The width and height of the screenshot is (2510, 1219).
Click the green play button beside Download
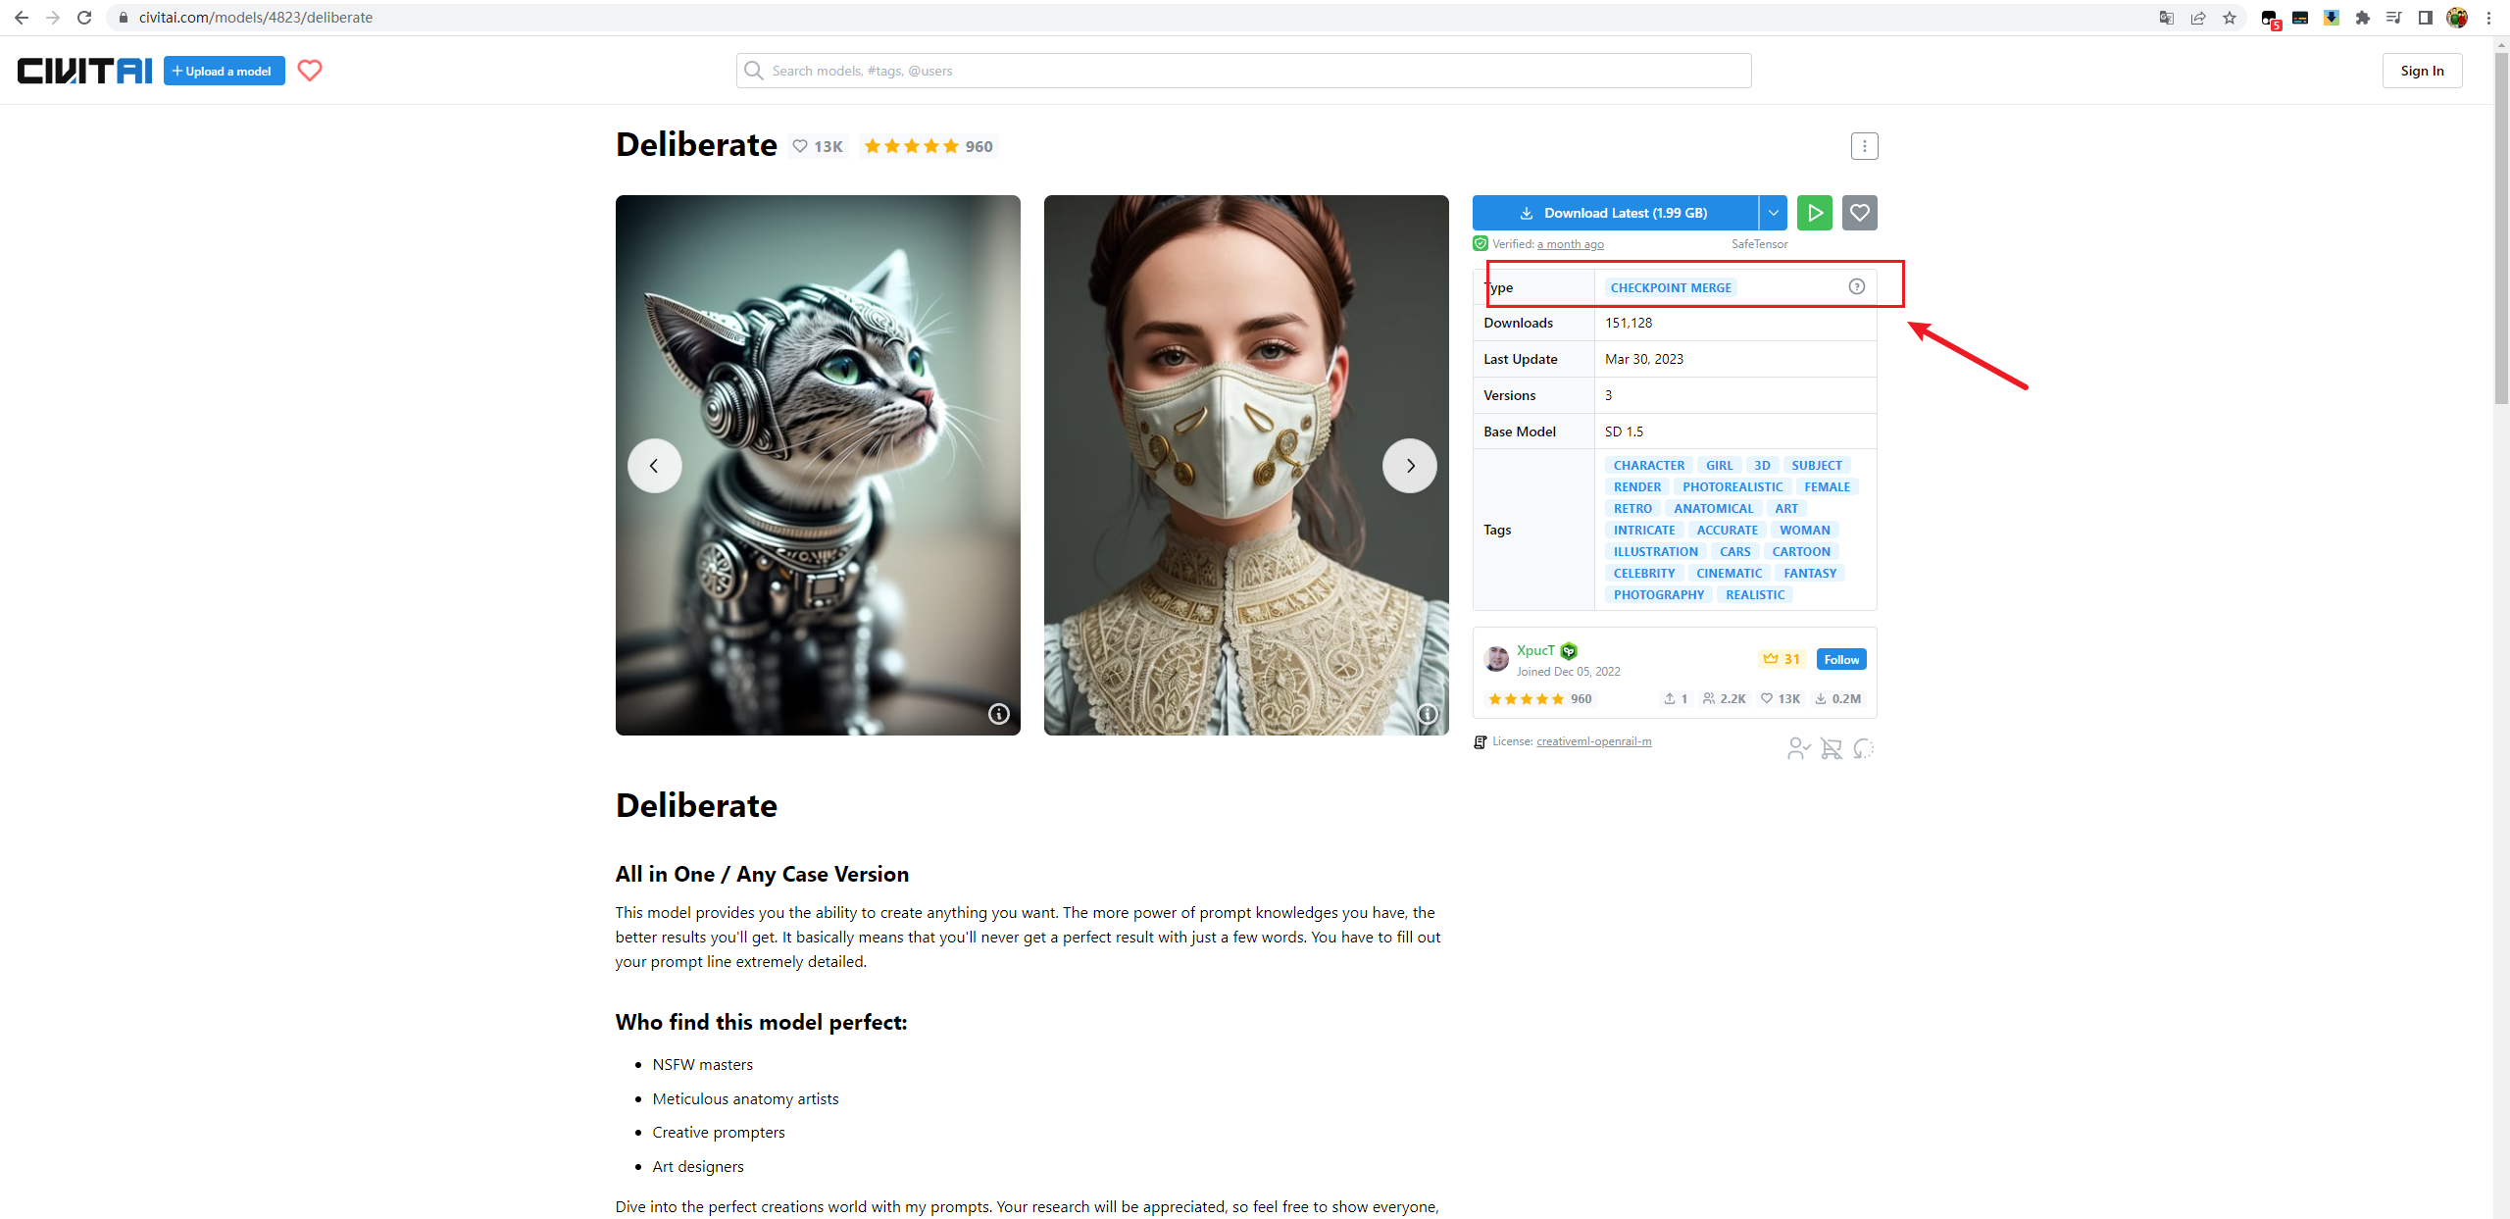[x=1815, y=213]
